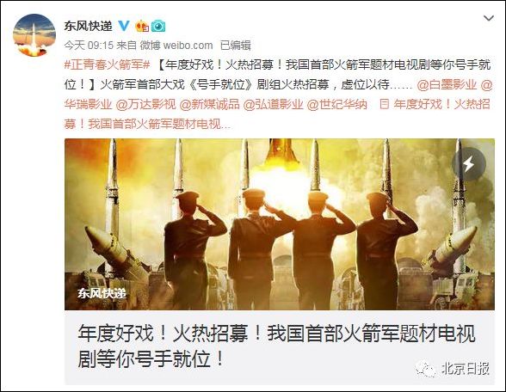506x392 pixels.
Task: Open the saluting soldiers article image
Action: tap(280, 224)
